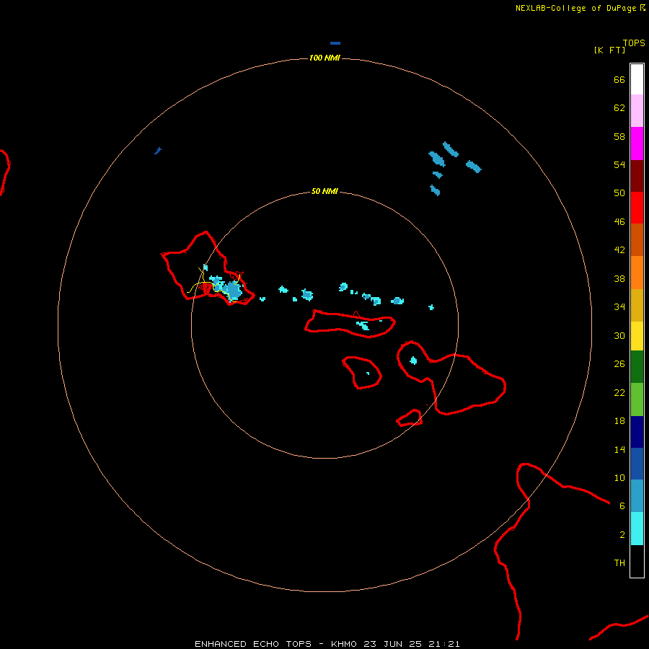Image resolution: width=649 pixels, height=649 pixels.
Task: Click the "62" legend value
Action: (619, 108)
